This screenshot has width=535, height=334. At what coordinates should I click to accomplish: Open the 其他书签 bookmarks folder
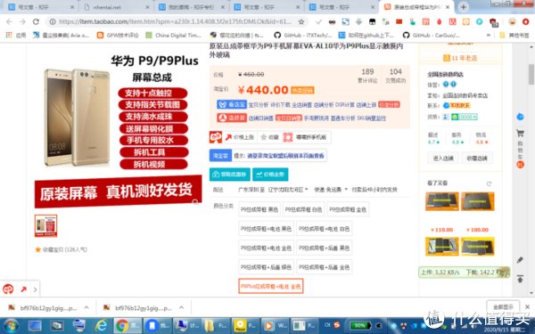click(x=514, y=35)
